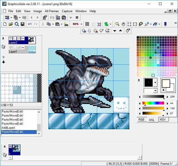Toggle the alpha channel option on Layer2
This screenshot has height=166, width=178.
coord(19,39)
